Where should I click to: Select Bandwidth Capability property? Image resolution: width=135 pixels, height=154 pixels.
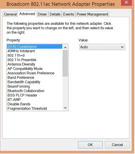pyautogui.click(x=35, y=82)
